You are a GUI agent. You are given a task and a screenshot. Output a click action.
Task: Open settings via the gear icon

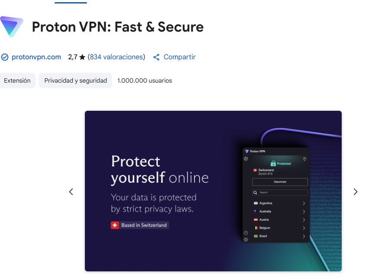pos(246,239)
